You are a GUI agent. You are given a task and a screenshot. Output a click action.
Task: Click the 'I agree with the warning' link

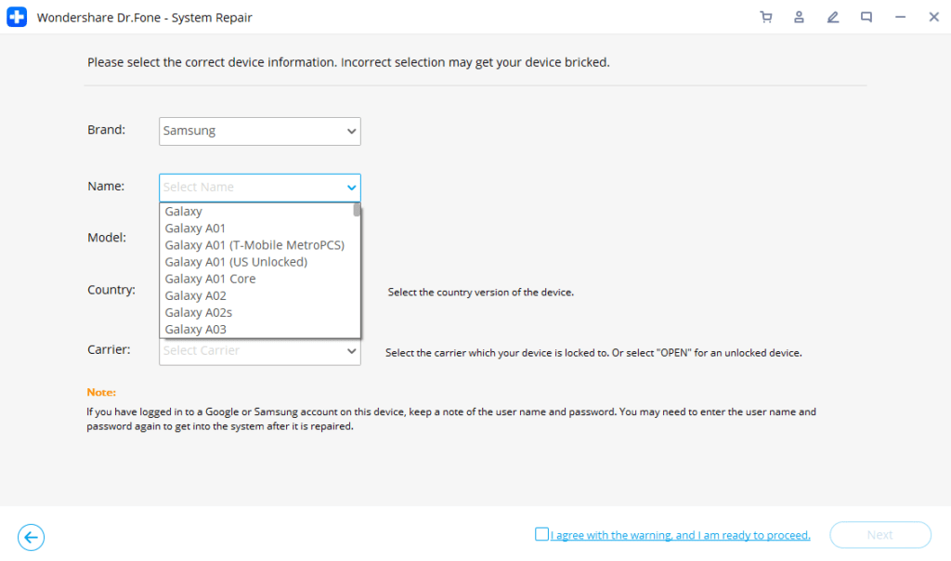pos(680,535)
